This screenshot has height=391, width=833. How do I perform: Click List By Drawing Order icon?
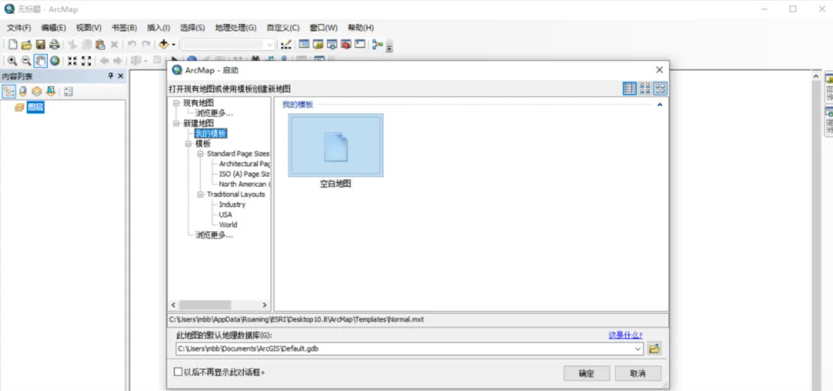pos(9,91)
